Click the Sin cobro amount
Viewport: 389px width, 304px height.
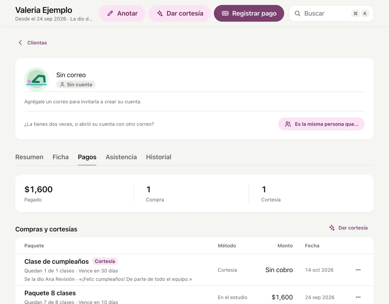point(279,270)
